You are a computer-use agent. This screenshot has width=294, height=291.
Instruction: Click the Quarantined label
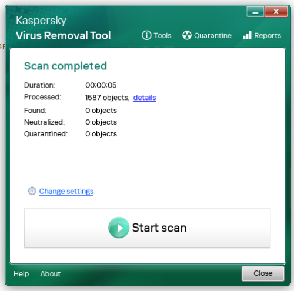tap(46, 134)
